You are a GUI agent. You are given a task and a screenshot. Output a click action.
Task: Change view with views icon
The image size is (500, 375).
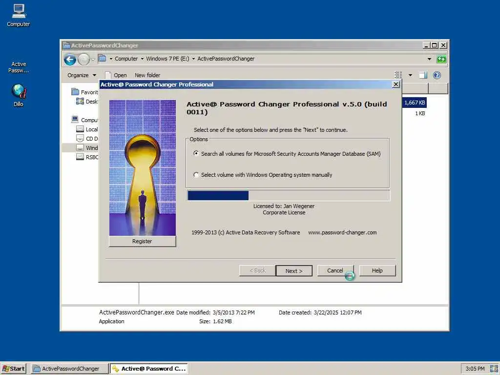(x=398, y=75)
